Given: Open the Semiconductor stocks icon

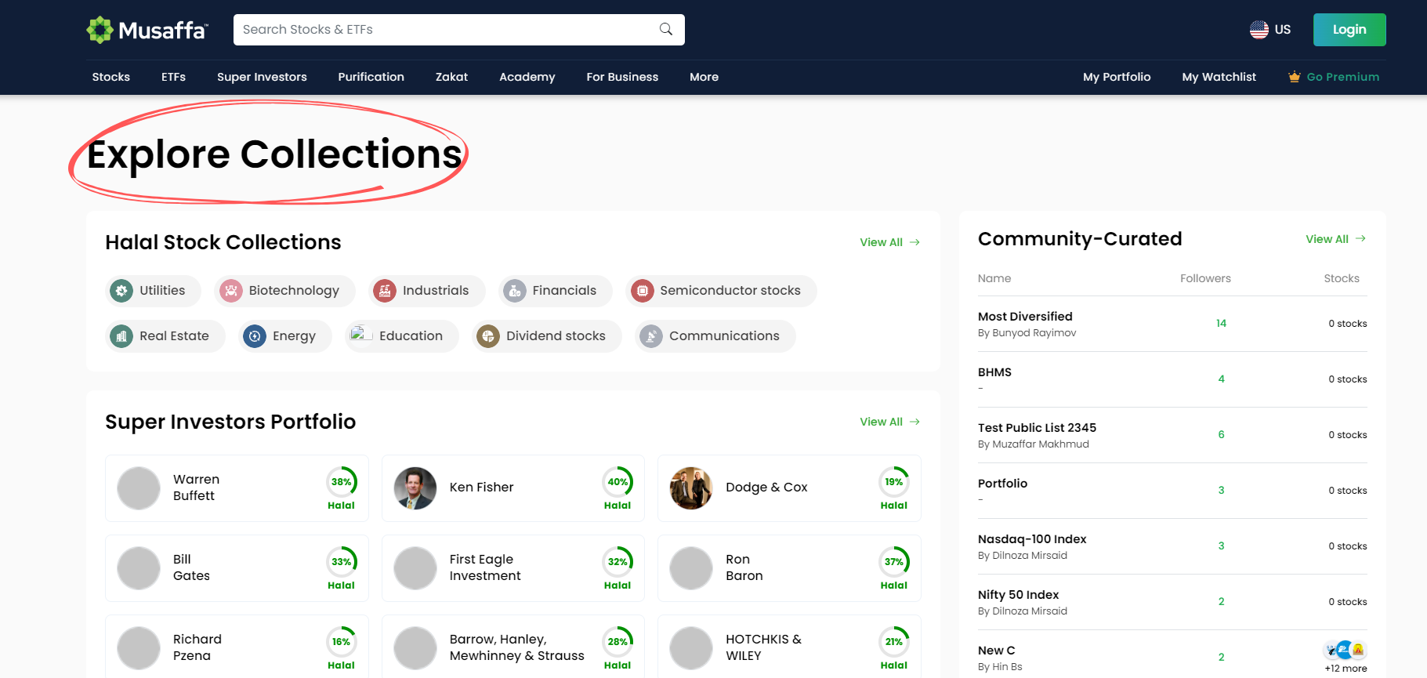Looking at the screenshot, I should click(x=642, y=291).
